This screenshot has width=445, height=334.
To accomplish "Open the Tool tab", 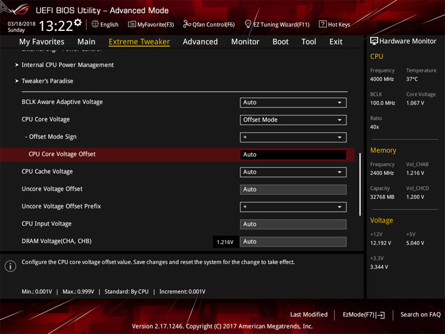I will point(309,42).
